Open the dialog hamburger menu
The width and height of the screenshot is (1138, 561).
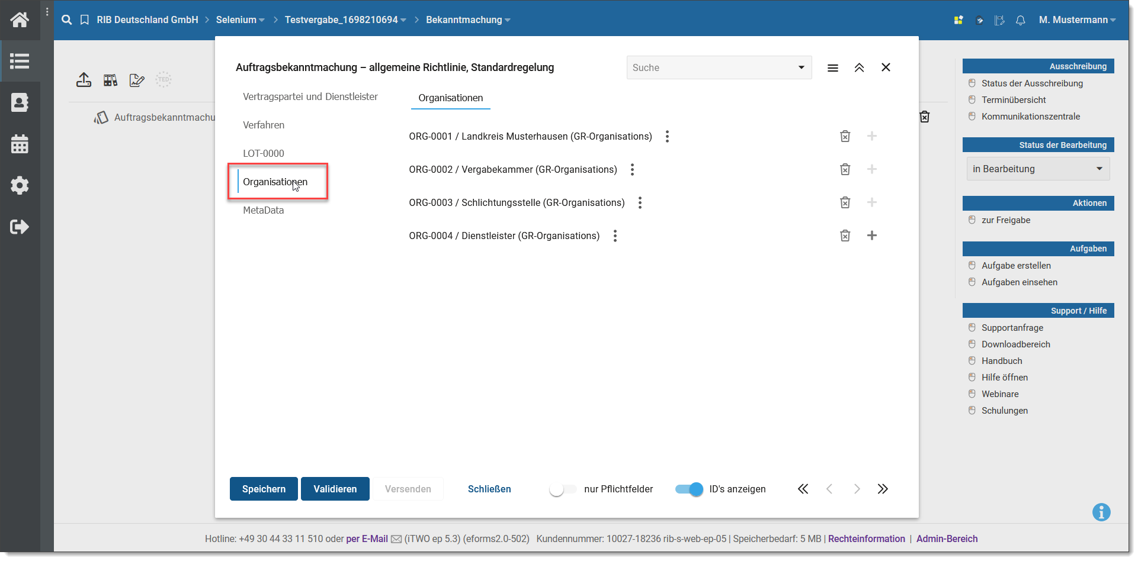point(833,68)
